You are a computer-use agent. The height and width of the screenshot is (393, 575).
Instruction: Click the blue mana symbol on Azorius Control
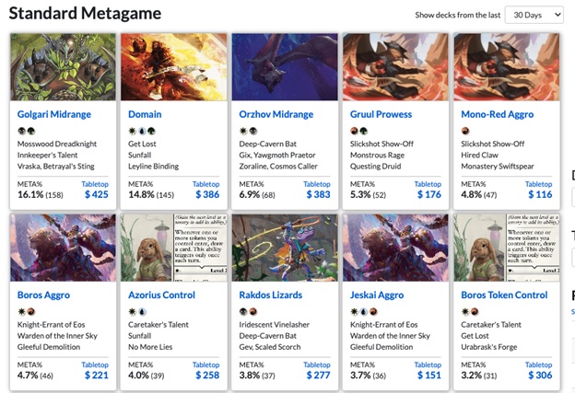coord(139,311)
